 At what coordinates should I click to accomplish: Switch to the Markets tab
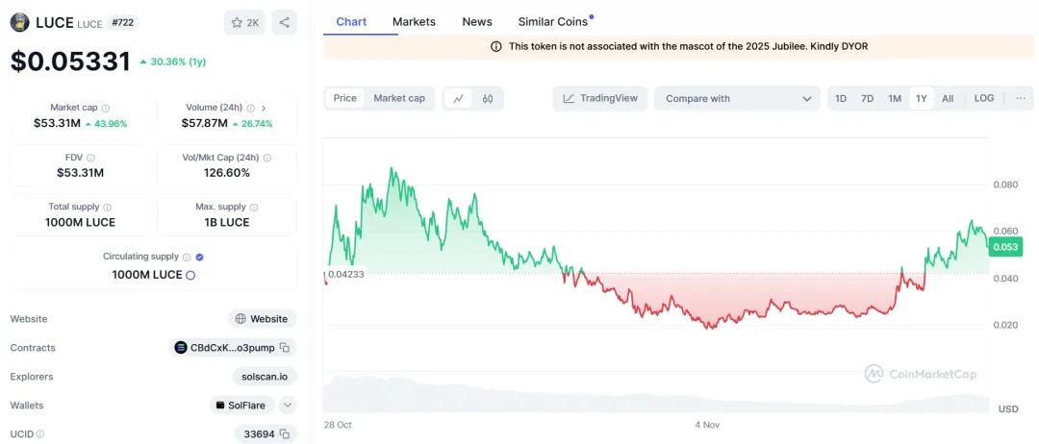click(x=414, y=21)
